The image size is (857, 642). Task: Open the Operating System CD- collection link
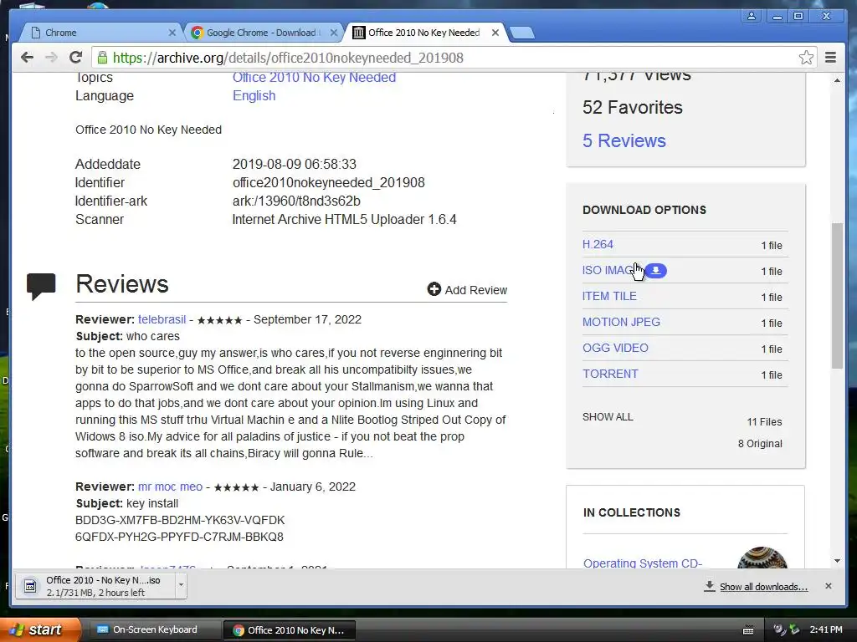pos(643,563)
